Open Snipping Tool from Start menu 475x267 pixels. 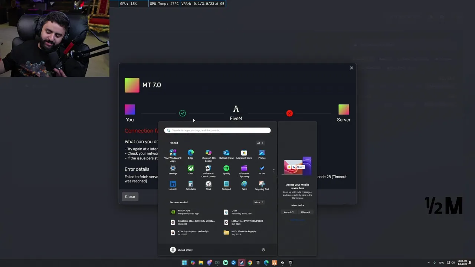pos(262,185)
